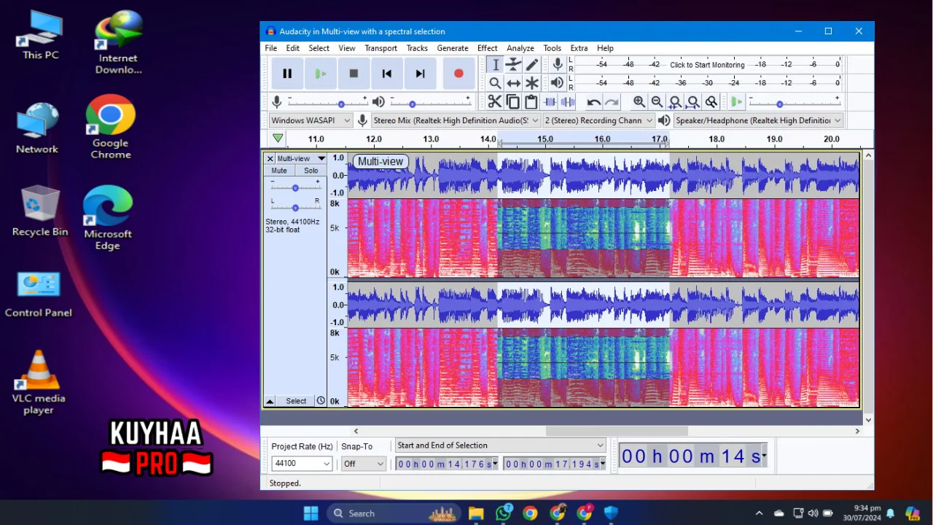Image resolution: width=933 pixels, height=525 pixels.
Task: Open the 2 (Stereo) Recording Channels dropdown
Action: point(598,120)
